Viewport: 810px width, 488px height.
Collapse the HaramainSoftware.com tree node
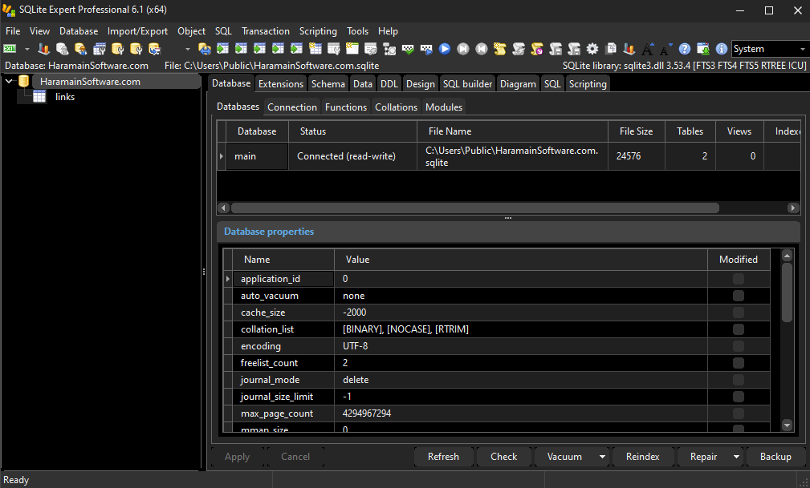(x=9, y=82)
